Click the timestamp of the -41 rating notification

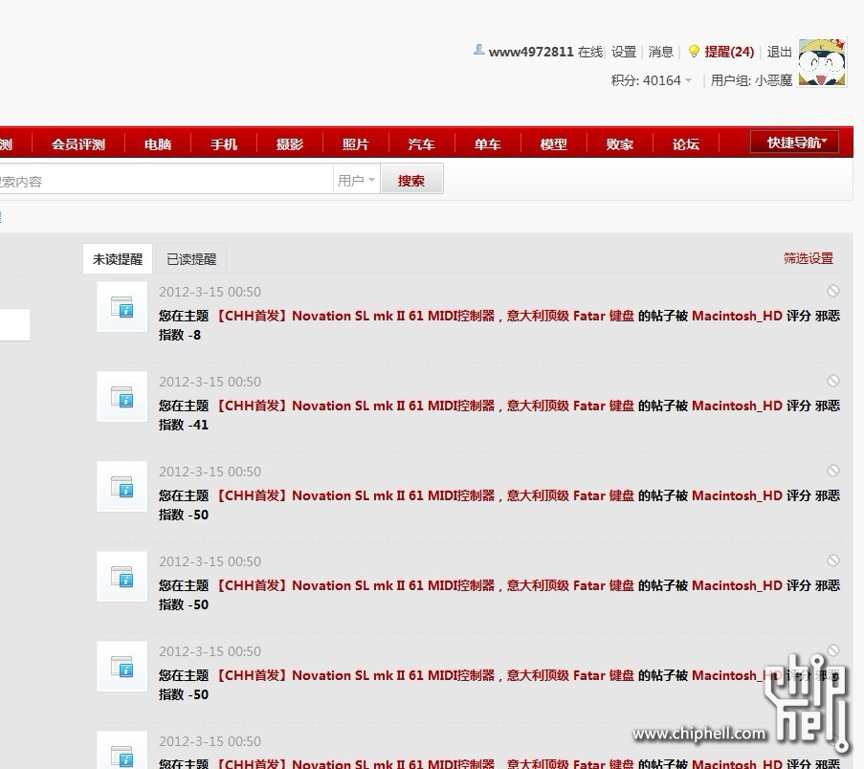[x=210, y=382]
